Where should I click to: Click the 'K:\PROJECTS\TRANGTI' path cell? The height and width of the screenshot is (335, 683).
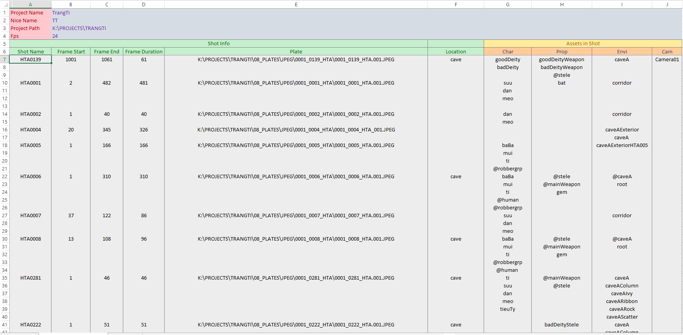coord(79,28)
